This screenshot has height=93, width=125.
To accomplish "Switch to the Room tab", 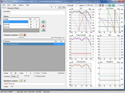I will [x=17, y=8].
